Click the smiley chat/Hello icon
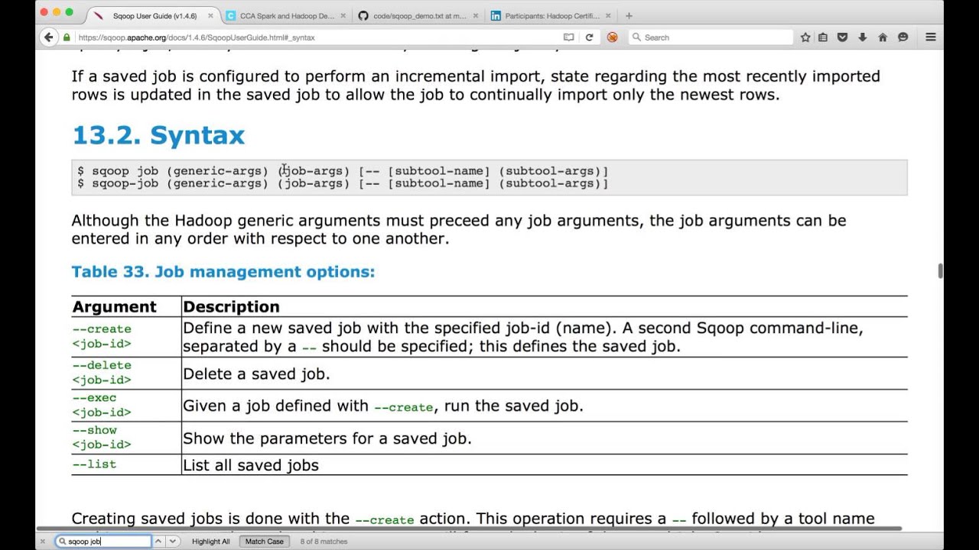 [x=903, y=37]
